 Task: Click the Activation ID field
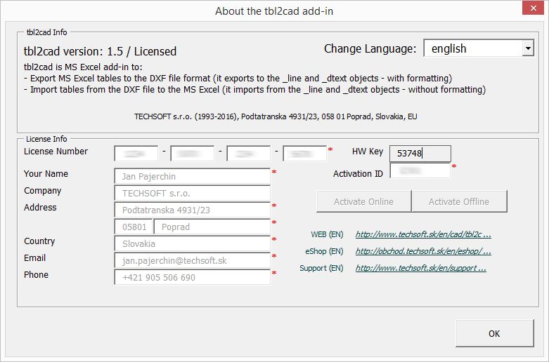420,170
